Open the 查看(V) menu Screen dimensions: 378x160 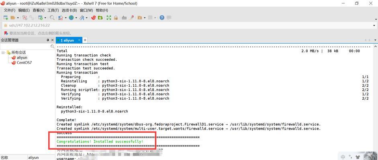tap(39, 10)
